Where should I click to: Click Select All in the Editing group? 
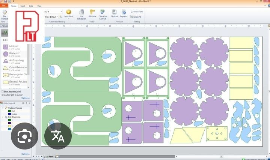[136, 17]
